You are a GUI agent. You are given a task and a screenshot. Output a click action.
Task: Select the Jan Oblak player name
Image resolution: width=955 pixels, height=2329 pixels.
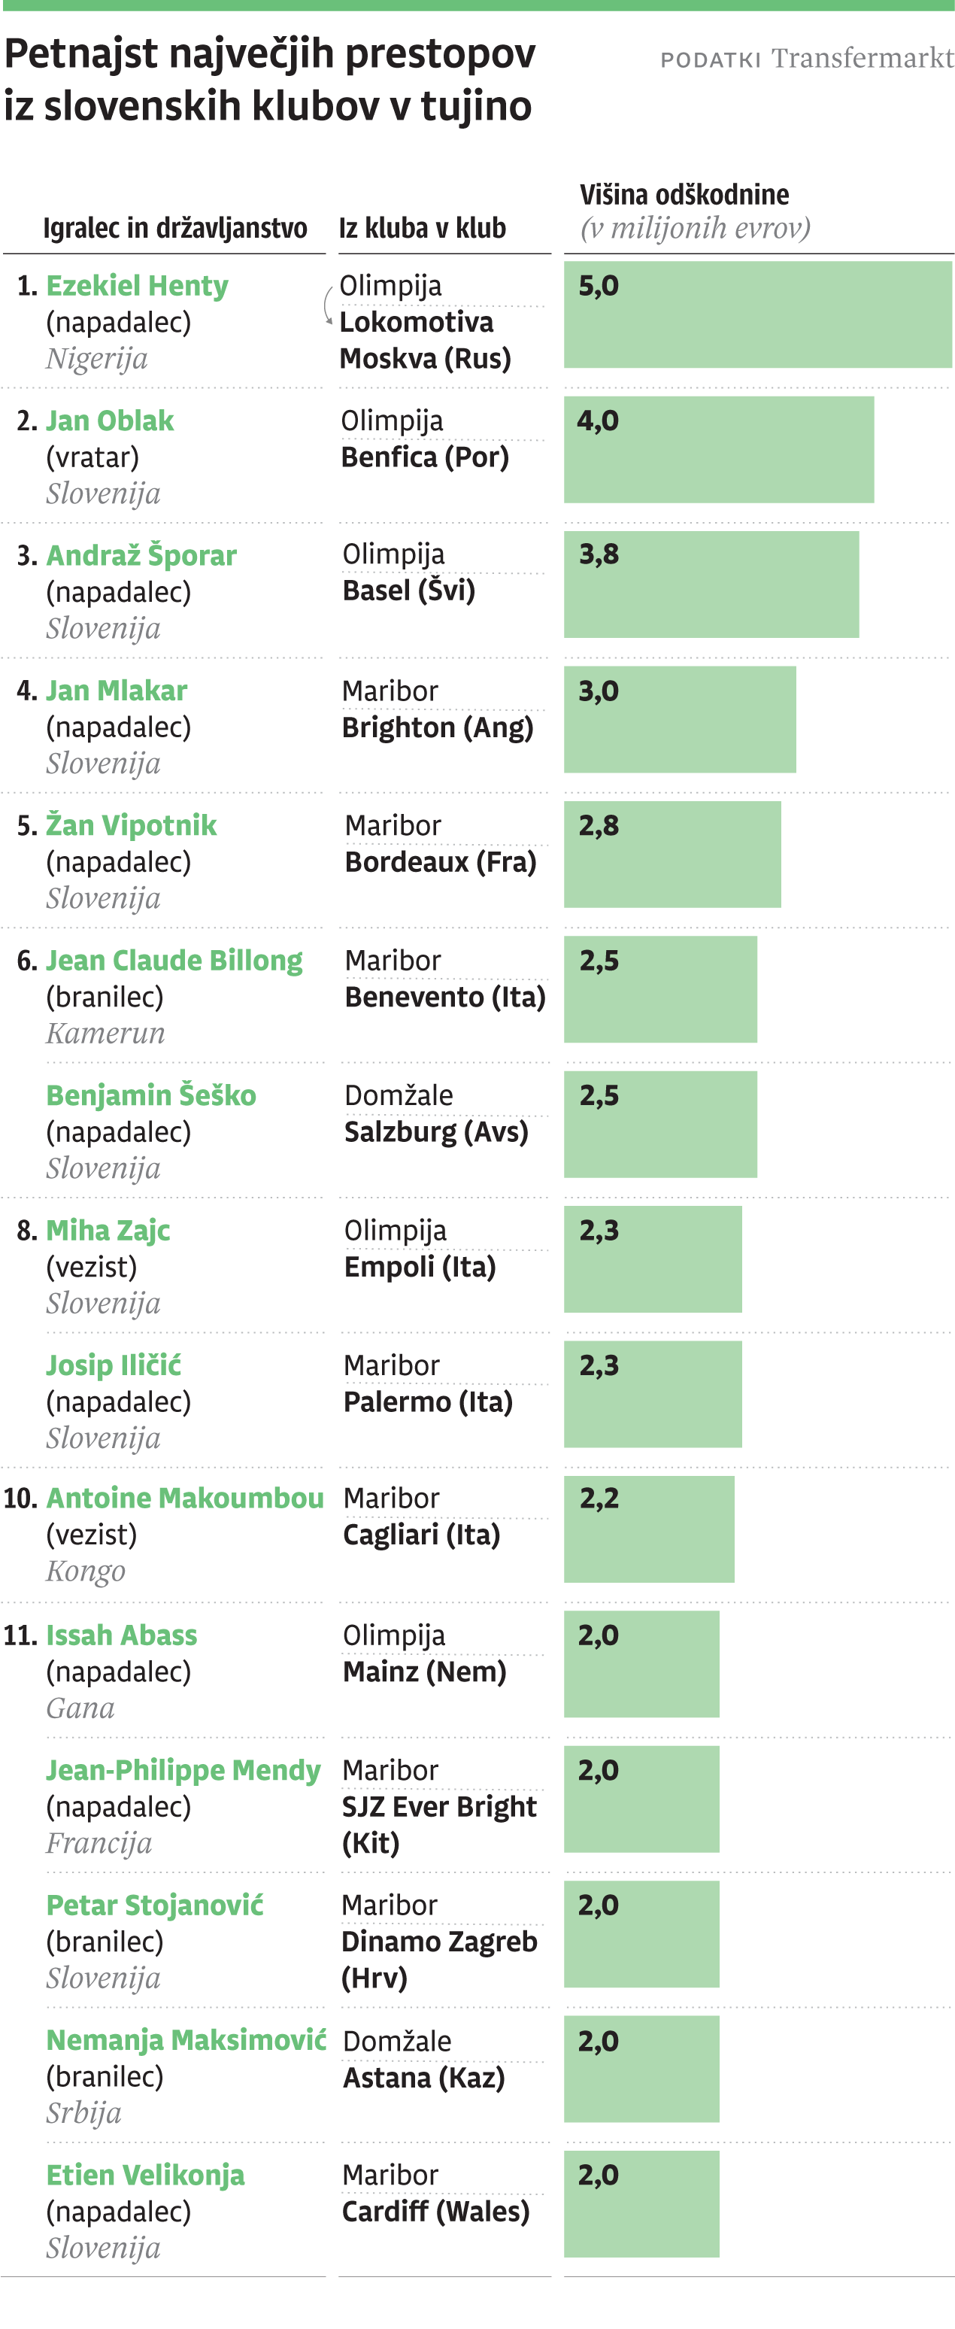[x=109, y=421]
